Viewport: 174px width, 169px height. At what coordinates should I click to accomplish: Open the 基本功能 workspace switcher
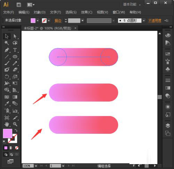132,5
